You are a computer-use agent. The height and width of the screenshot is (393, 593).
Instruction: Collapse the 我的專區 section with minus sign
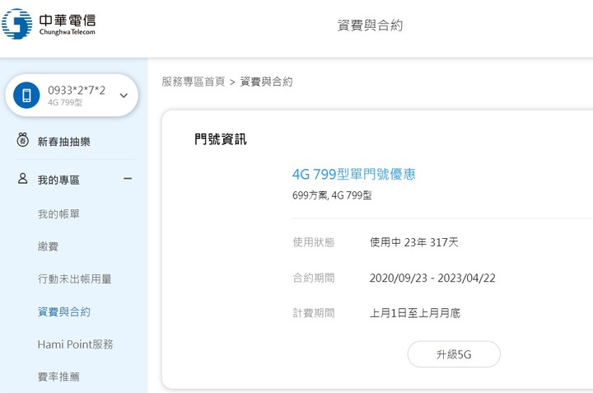(128, 179)
